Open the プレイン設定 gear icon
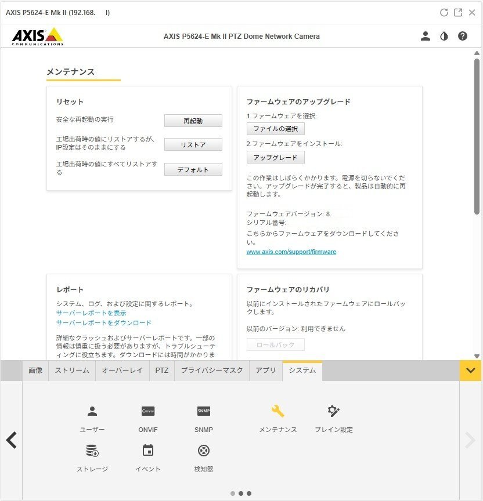The height and width of the screenshot is (501, 483). coord(333,411)
